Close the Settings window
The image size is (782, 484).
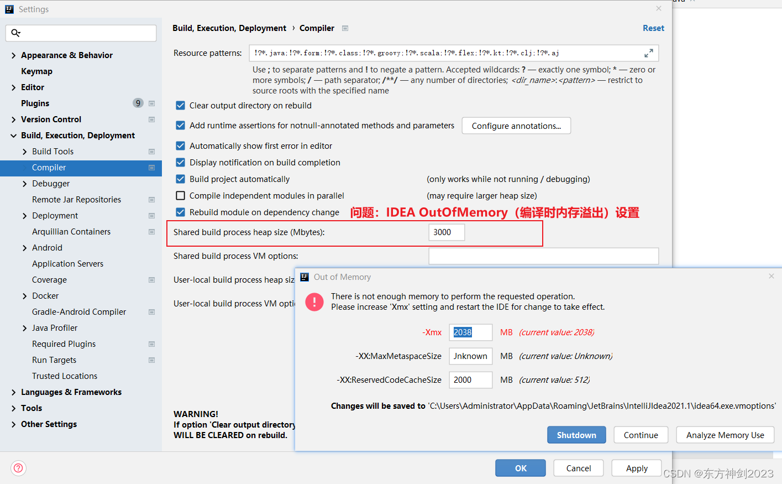pos(659,8)
